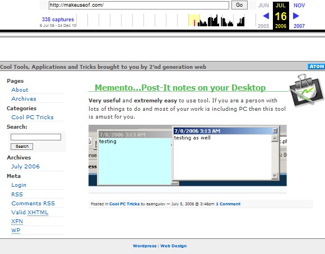This screenshot has height=254, width=325.
Task: Open the Wordpress footer link
Action: (x=145, y=246)
